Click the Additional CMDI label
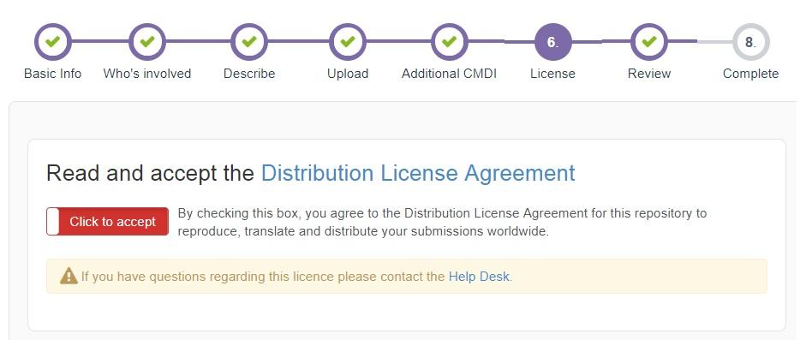The image size is (800, 340). tap(449, 74)
